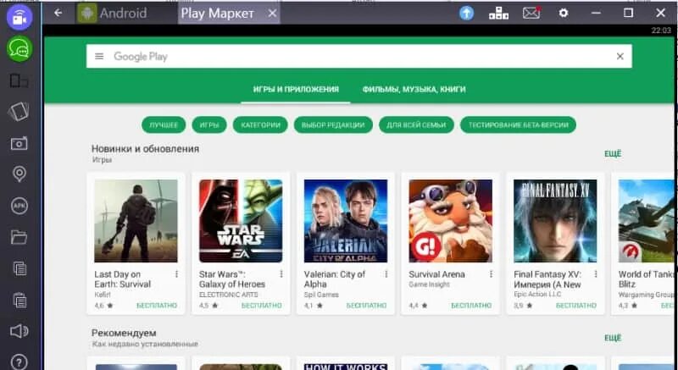Image resolution: width=678 pixels, height=370 pixels.
Task: Click the back arrow in the title bar
Action: (x=58, y=13)
